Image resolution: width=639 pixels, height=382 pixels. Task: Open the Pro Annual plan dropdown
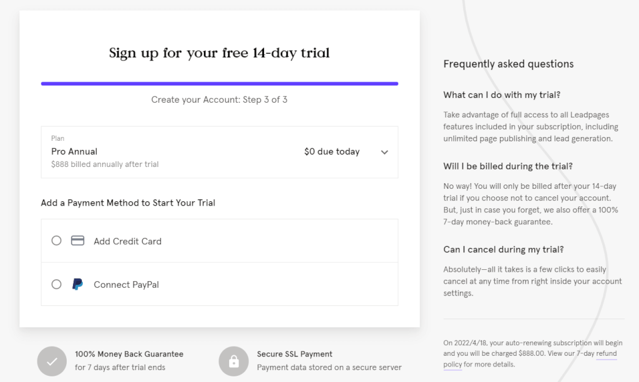coord(220,152)
